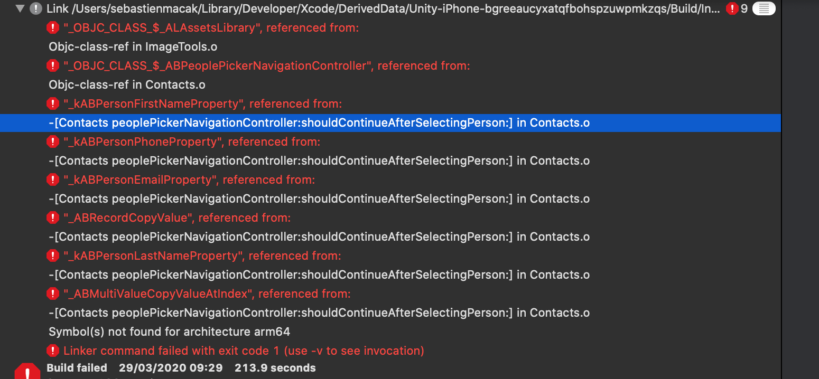Select the Symbol(s) not found for arm64 line
819x379 pixels.
(169, 331)
